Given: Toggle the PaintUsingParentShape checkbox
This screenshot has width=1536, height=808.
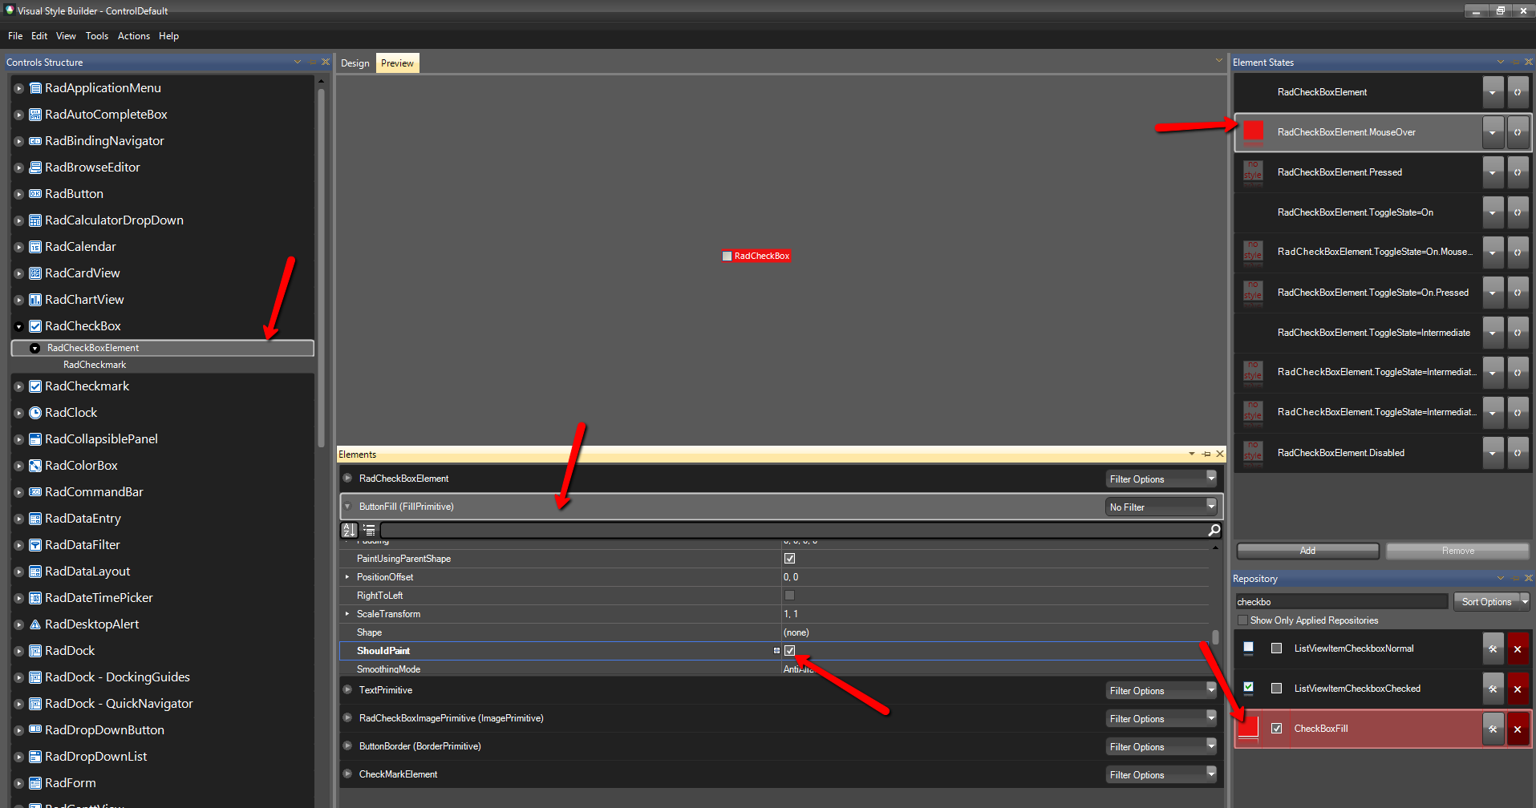Looking at the screenshot, I should point(790,559).
